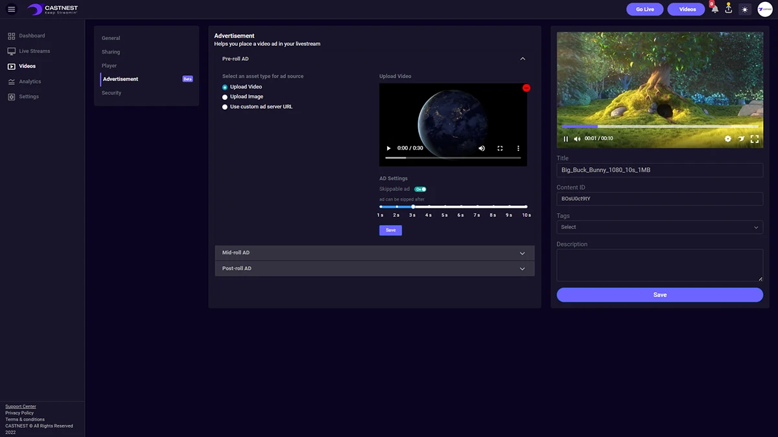Image resolution: width=778 pixels, height=437 pixels.
Task: Save the AD settings
Action: point(391,230)
